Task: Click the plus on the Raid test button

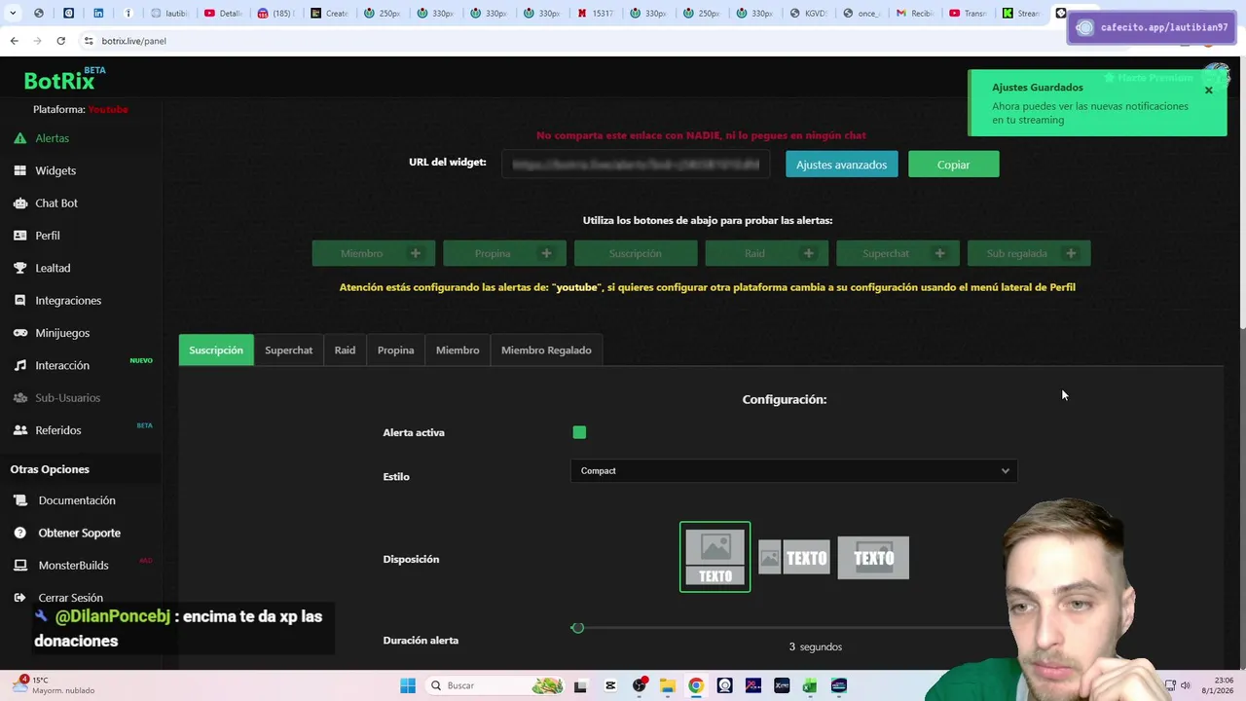Action: click(808, 253)
